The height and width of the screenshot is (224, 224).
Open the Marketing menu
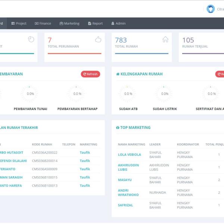coord(69,24)
